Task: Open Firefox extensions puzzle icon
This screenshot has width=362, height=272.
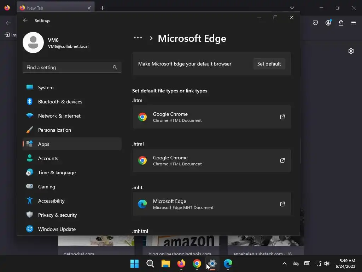Action: (x=341, y=23)
